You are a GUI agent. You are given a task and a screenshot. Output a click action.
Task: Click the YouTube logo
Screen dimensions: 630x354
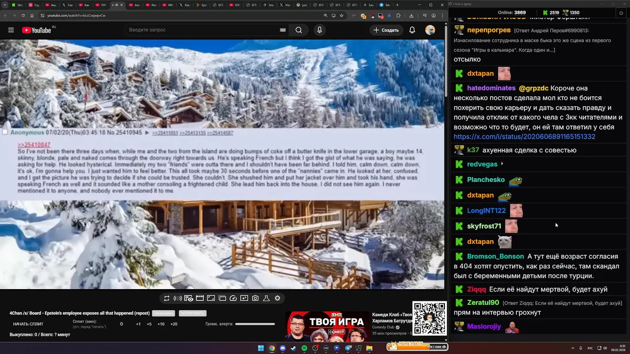tap(36, 30)
